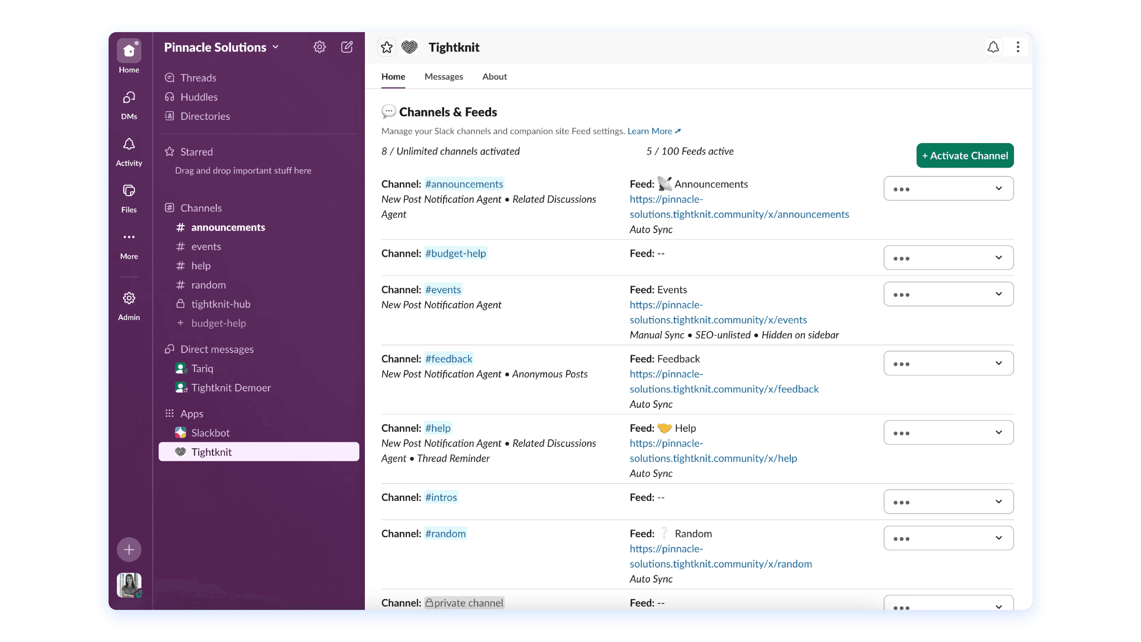
Task: Switch to the About tab
Action: (494, 76)
